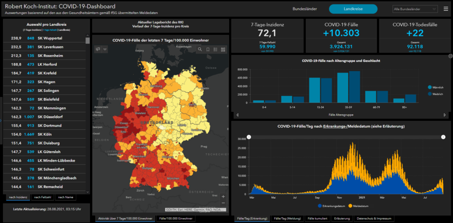Click the map zoom in plus button
This screenshot has width=453, height=223.
pyautogui.click(x=223, y=197)
